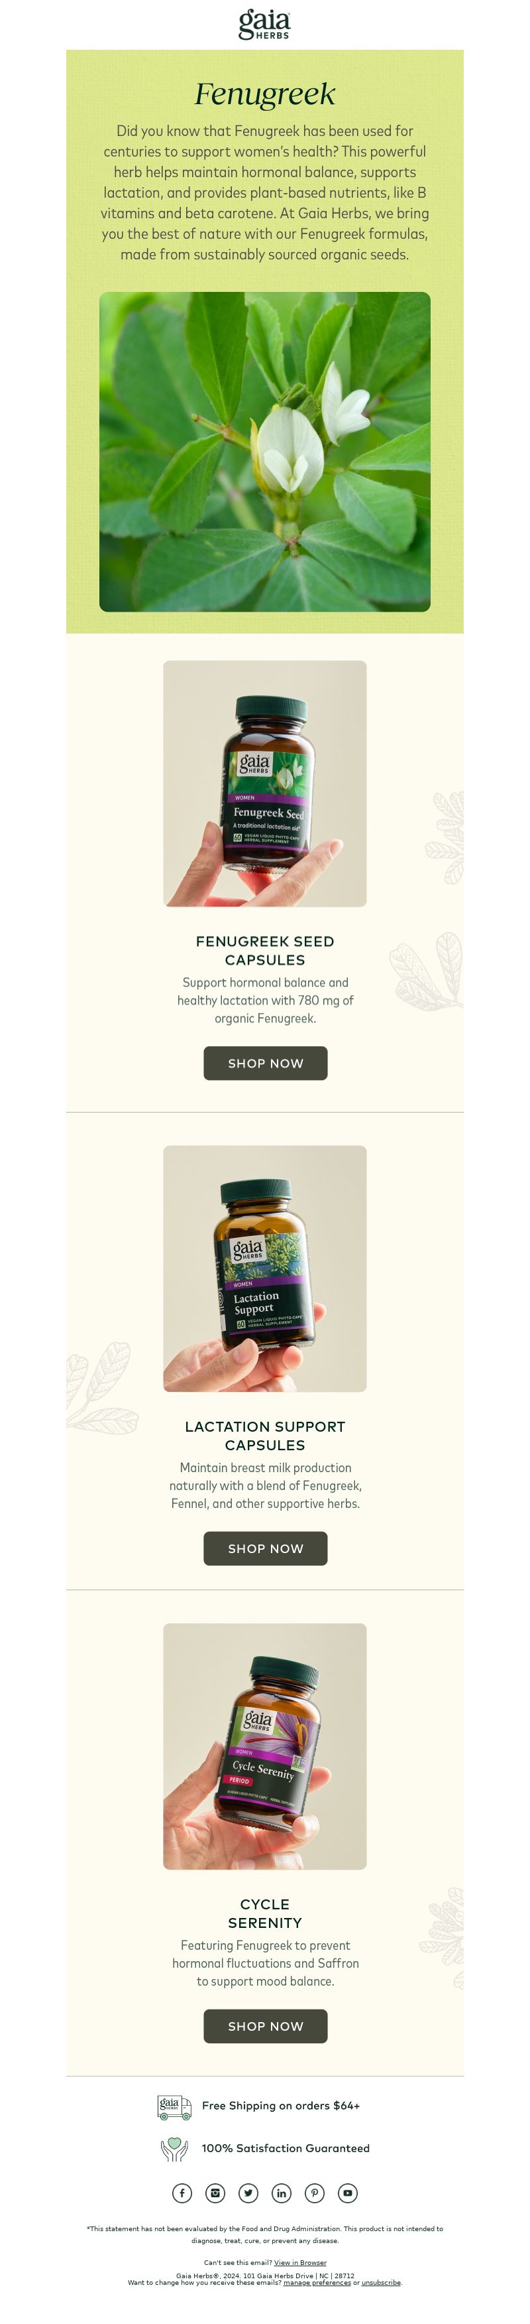This screenshot has width=530, height=2324.
Task: Open the Twitter social icon
Action: [x=249, y=2192]
